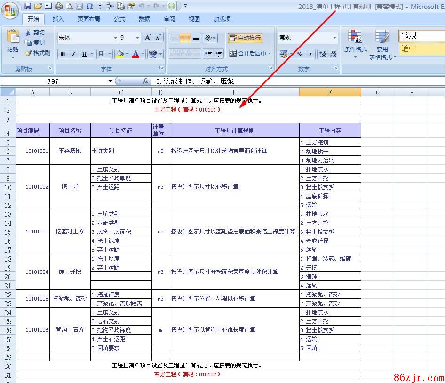Click the Percent Style icon
The height and width of the screenshot is (383, 445).
point(299,54)
